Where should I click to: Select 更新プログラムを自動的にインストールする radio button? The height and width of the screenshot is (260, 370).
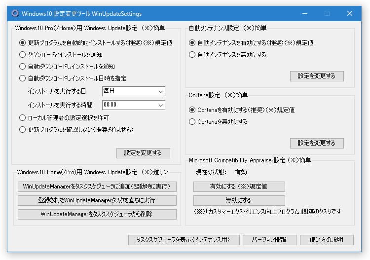tap(22, 43)
